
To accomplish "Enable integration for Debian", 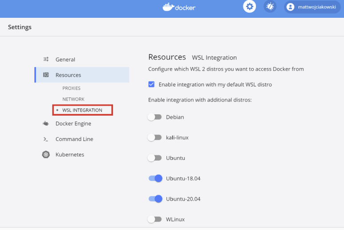I will pos(155,117).
